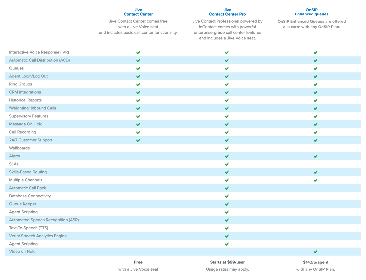The image size is (366, 280).
Task: Select the 'Skills-Based Routing' row label
Action: coord(28,172)
